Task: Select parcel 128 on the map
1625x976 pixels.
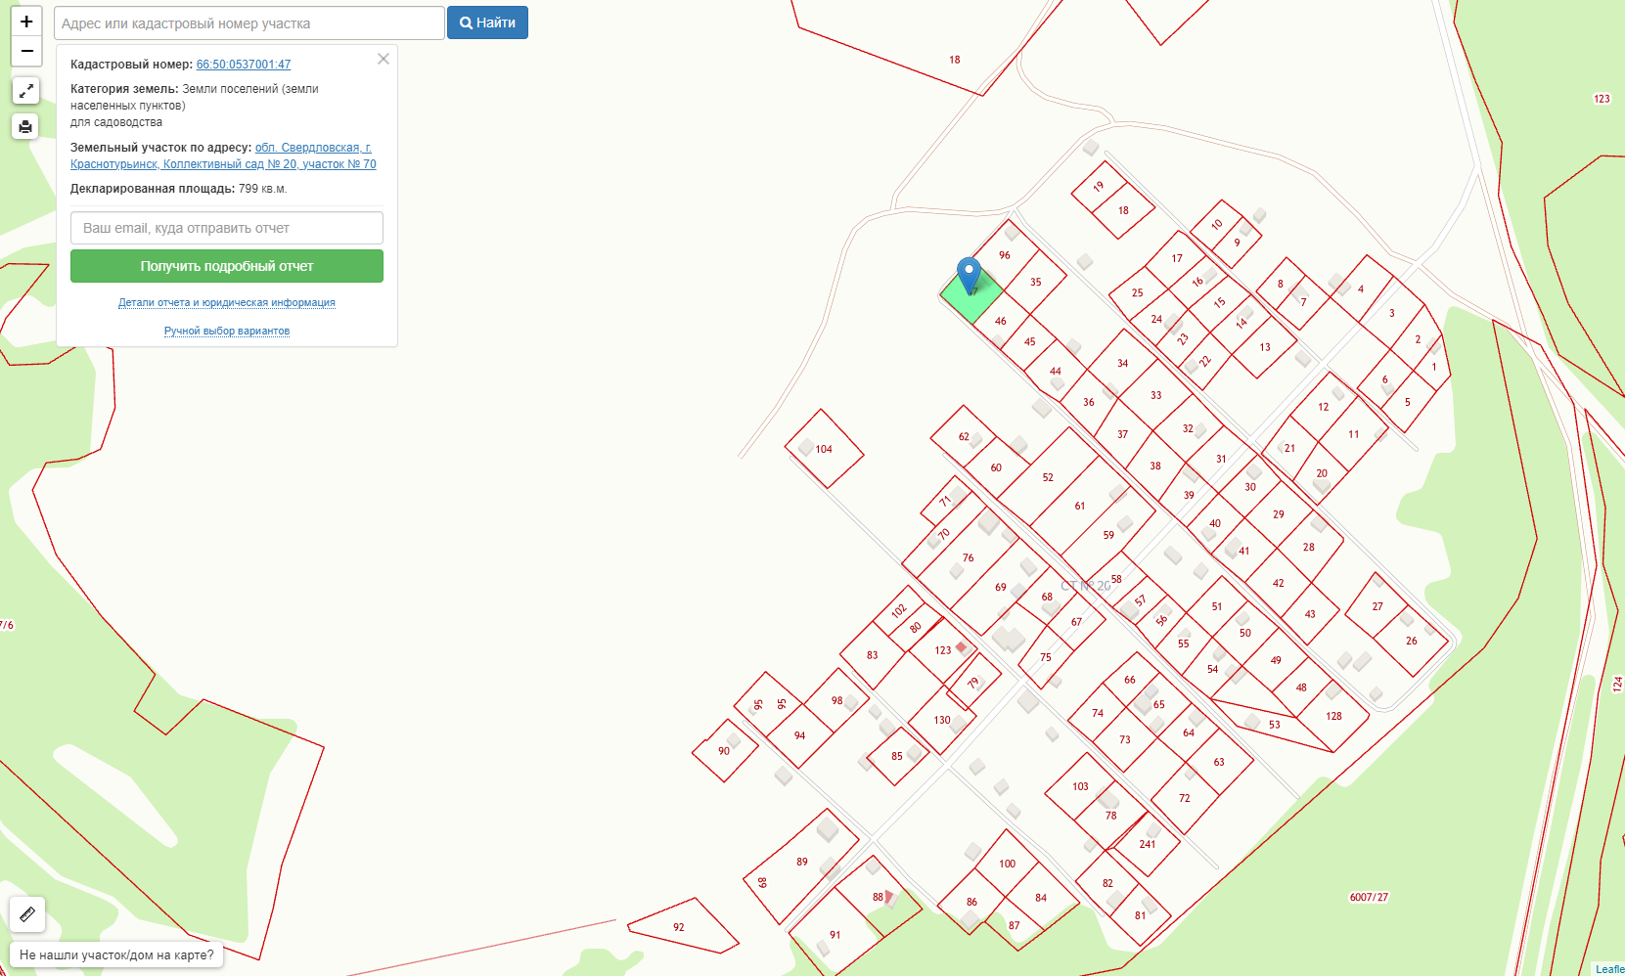Action: pos(1333,716)
